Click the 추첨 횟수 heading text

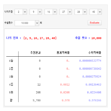point(82,38)
